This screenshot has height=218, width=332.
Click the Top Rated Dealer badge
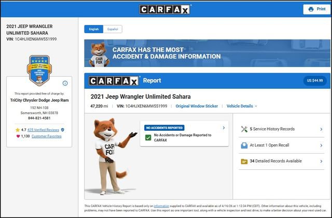[x=39, y=71]
